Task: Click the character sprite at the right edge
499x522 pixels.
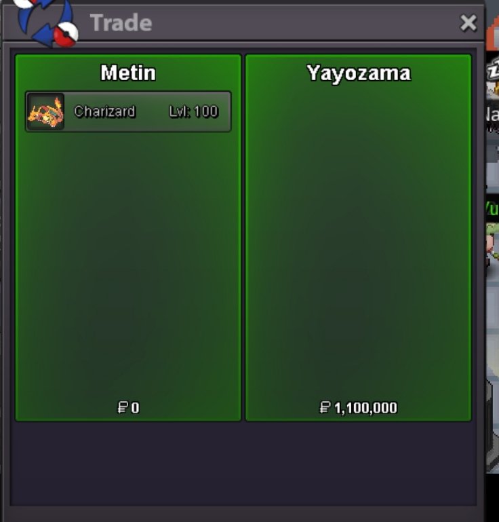Action: [x=492, y=248]
